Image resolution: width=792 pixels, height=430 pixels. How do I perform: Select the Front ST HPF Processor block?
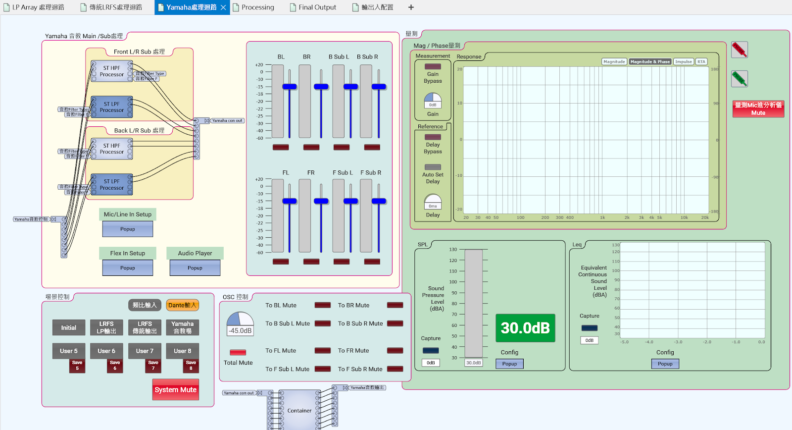(x=112, y=71)
